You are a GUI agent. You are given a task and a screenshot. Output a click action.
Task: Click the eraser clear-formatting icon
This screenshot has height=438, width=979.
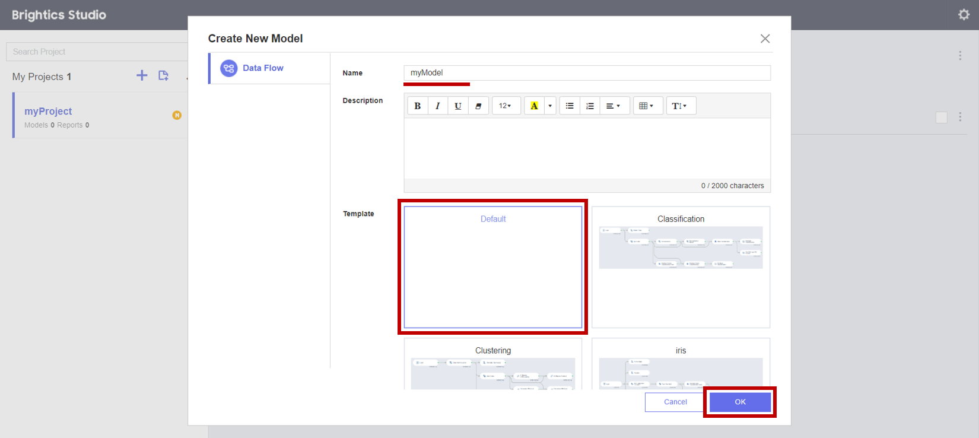point(478,106)
